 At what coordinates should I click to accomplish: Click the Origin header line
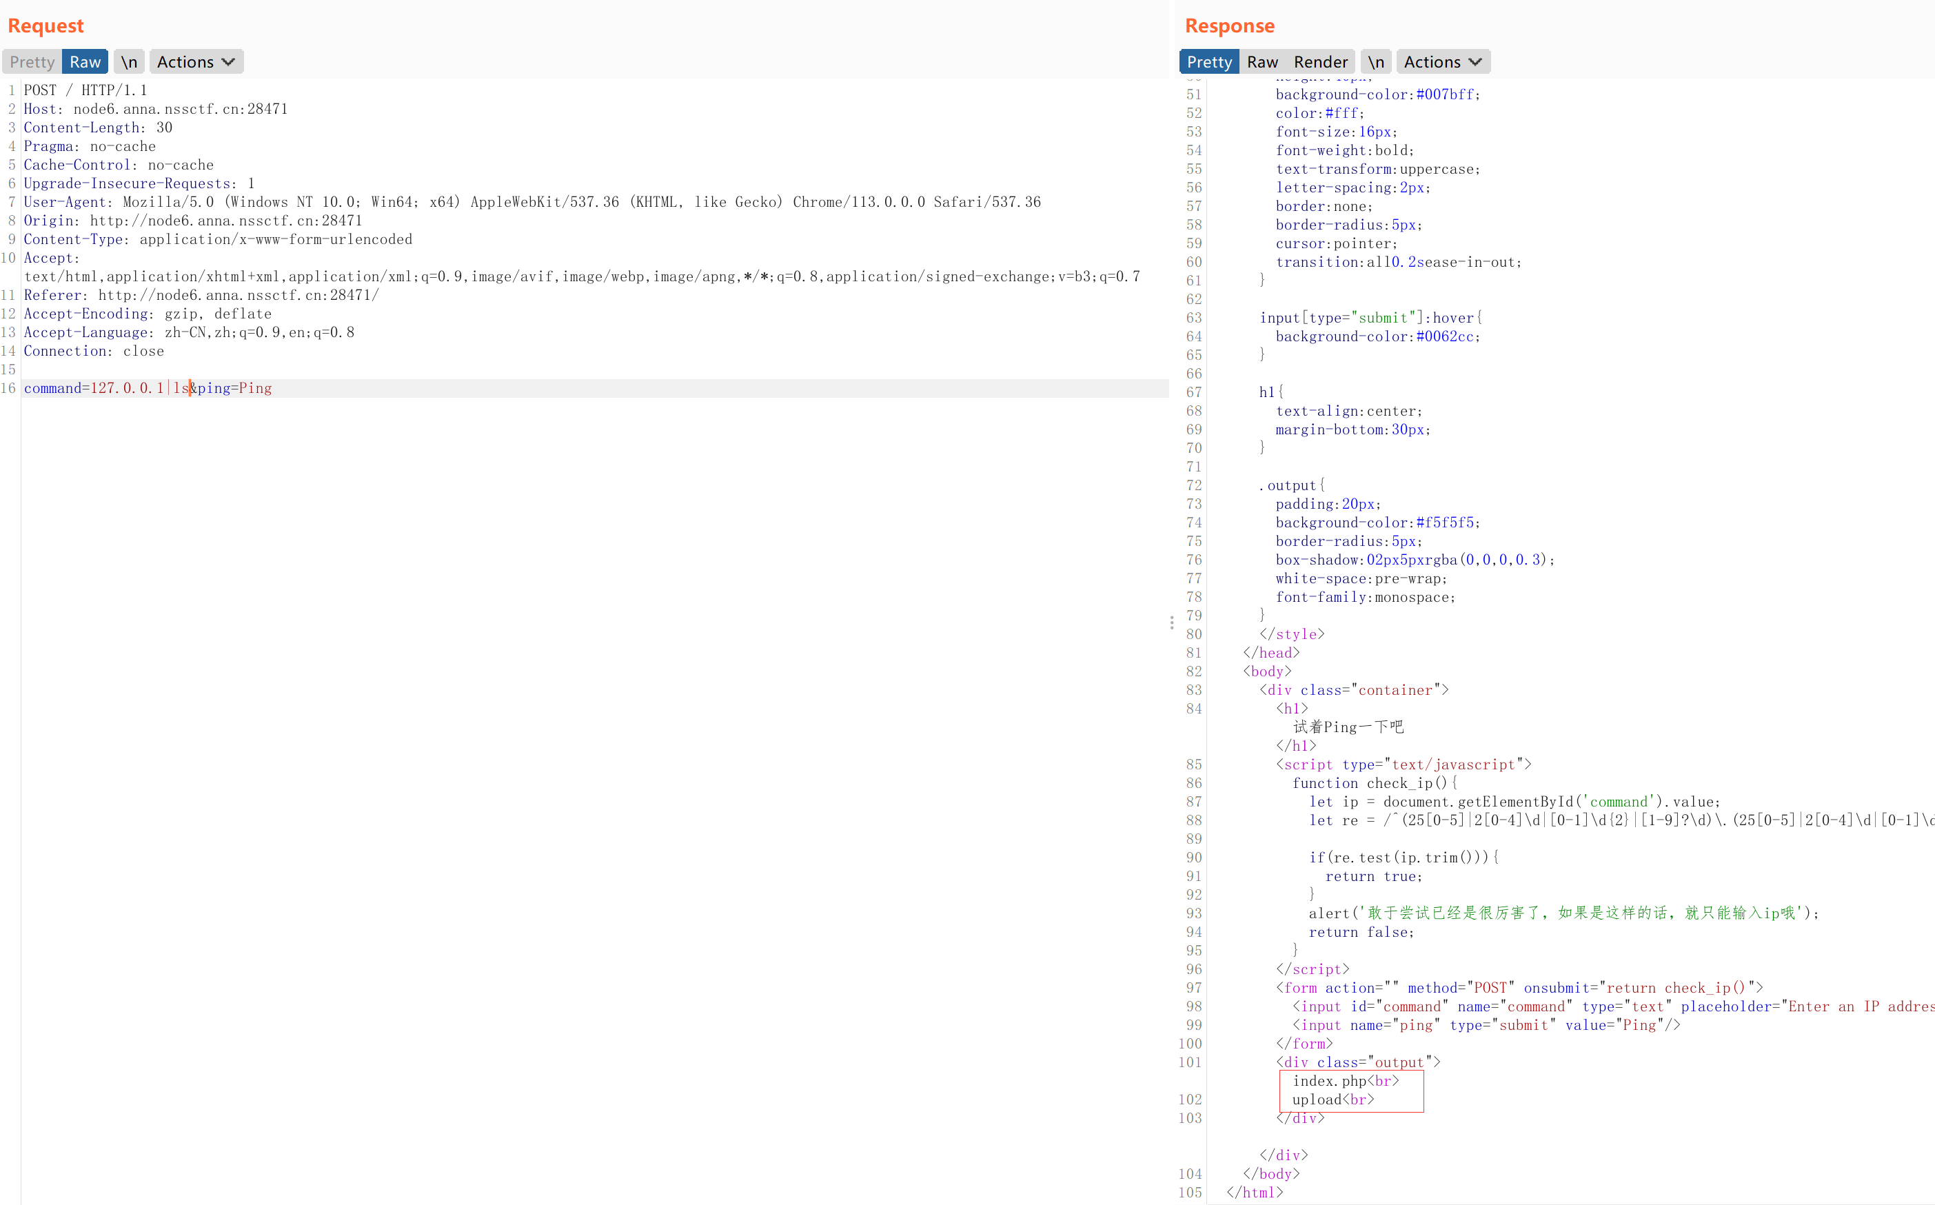pyautogui.click(x=193, y=221)
